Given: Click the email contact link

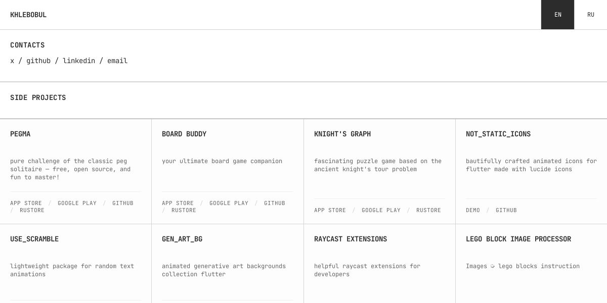Looking at the screenshot, I should [117, 61].
